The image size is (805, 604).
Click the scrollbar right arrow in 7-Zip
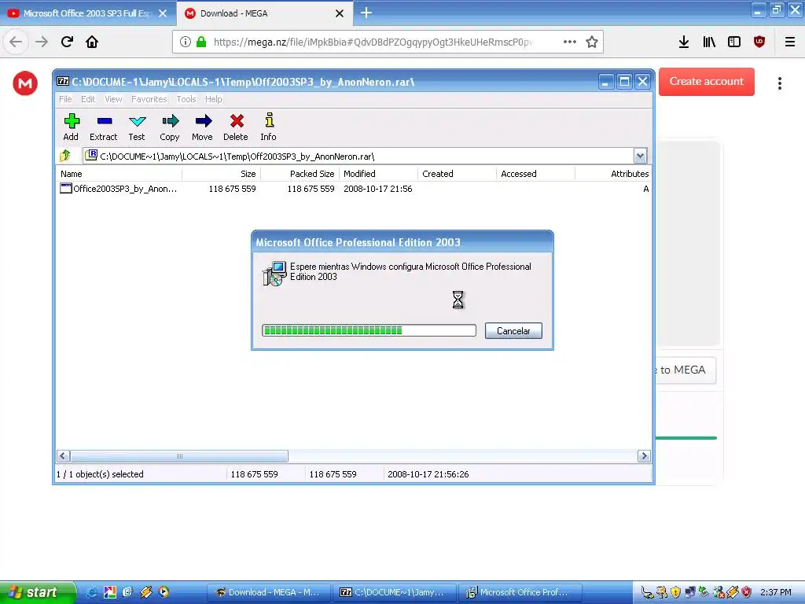(x=644, y=456)
